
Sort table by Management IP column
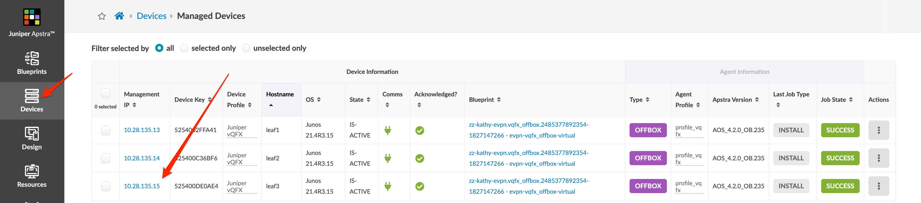coord(134,105)
